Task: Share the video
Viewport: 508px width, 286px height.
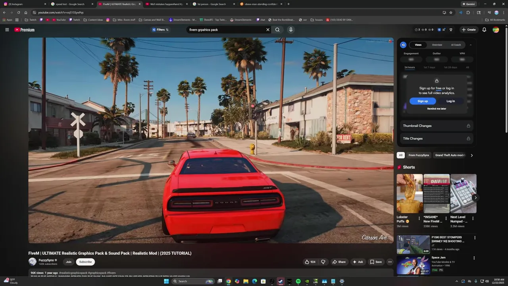Action: (x=339, y=262)
